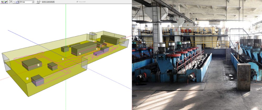Screen dimensions: 262x110
Task: Click the first multicolored layers toolbar icon
Action: pyautogui.click(x=2, y=2)
